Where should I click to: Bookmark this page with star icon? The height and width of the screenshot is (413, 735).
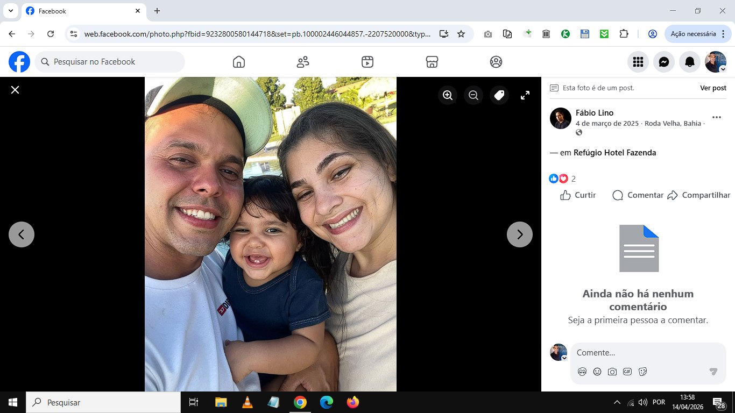[x=461, y=34]
